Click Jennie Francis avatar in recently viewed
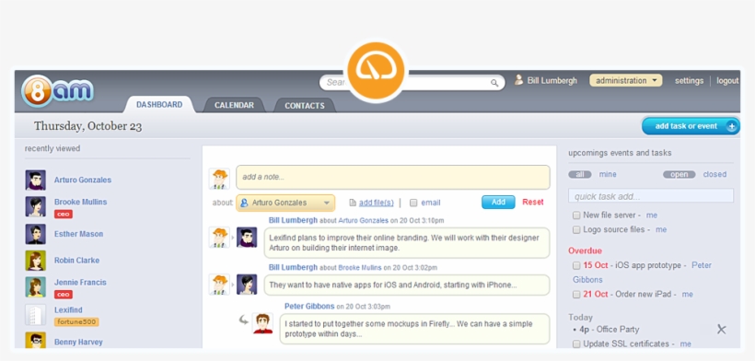Viewport: 755px width, 361px height. (x=36, y=287)
